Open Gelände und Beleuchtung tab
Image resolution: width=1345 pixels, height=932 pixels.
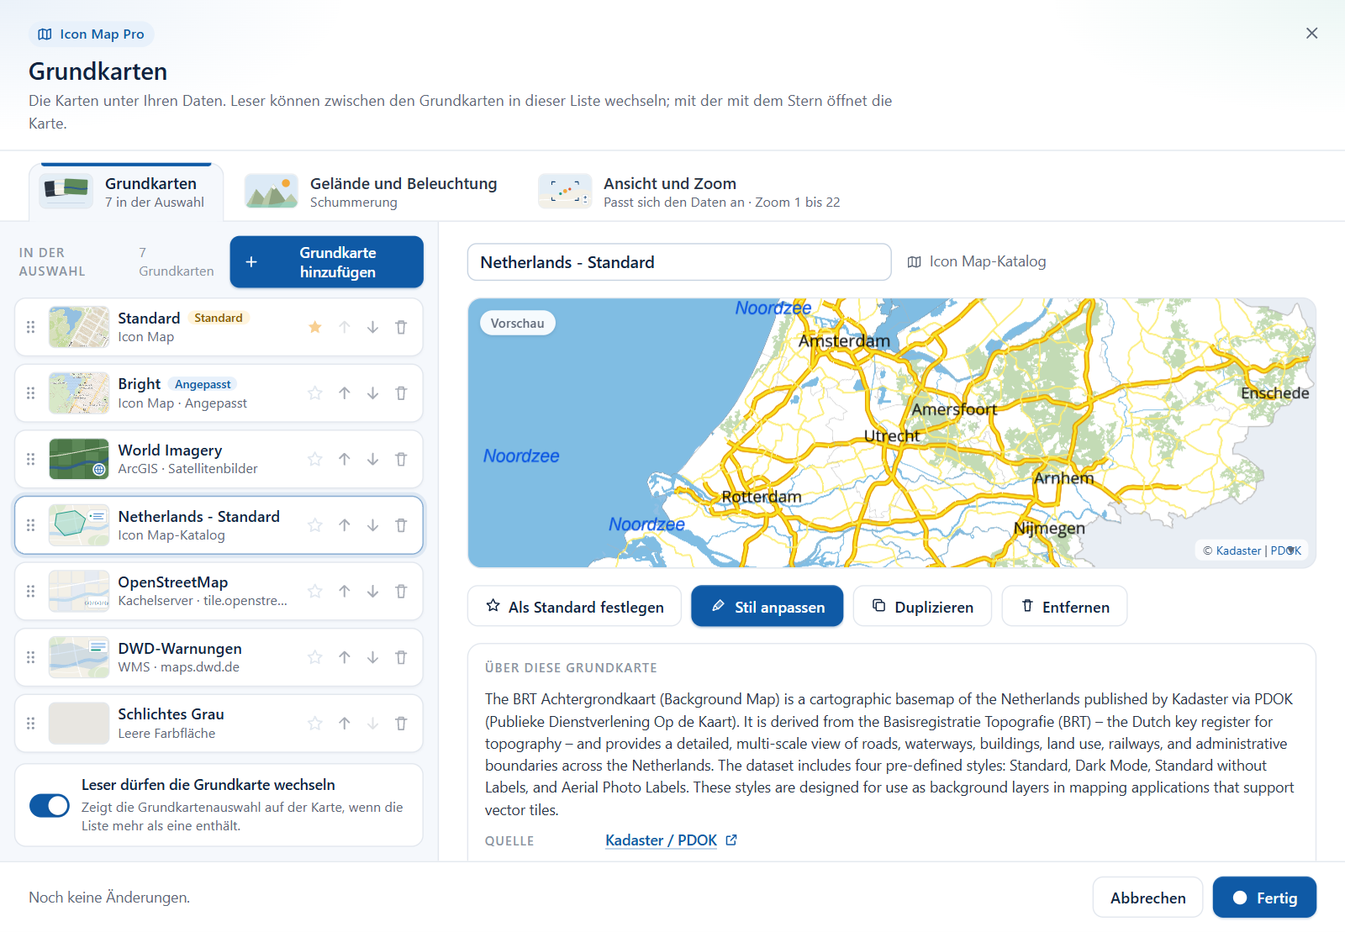point(371,192)
